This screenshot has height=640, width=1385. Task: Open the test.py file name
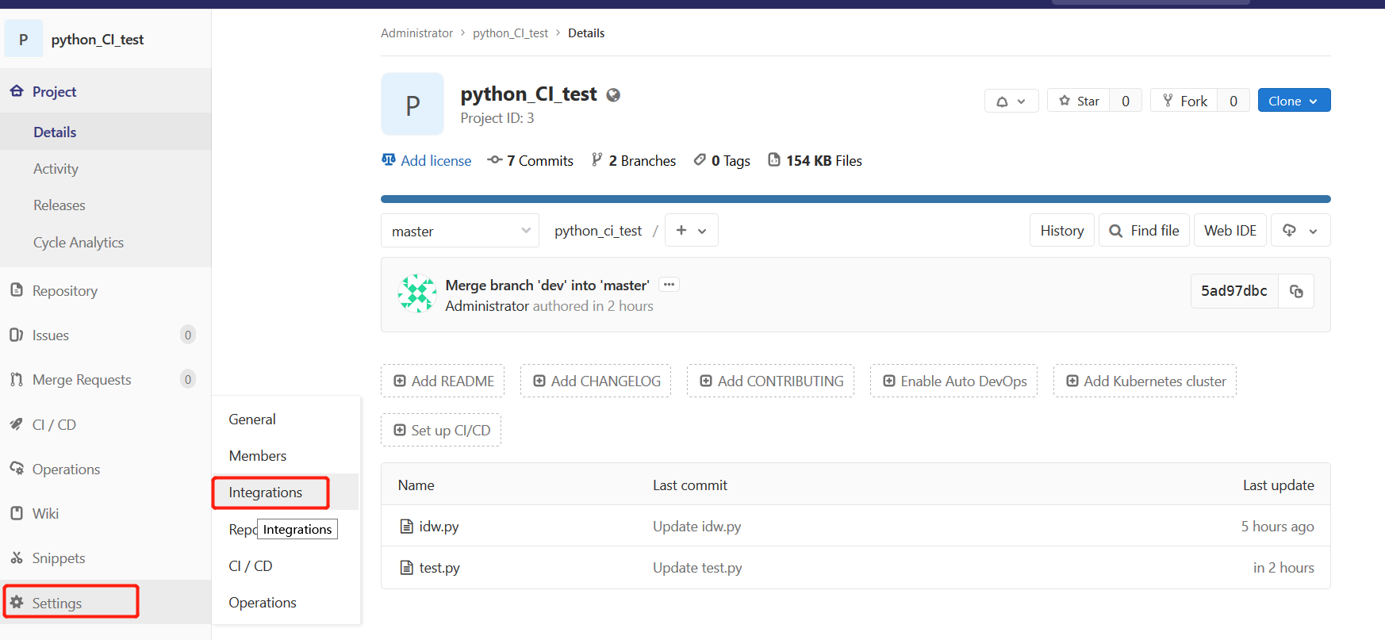[x=439, y=567]
